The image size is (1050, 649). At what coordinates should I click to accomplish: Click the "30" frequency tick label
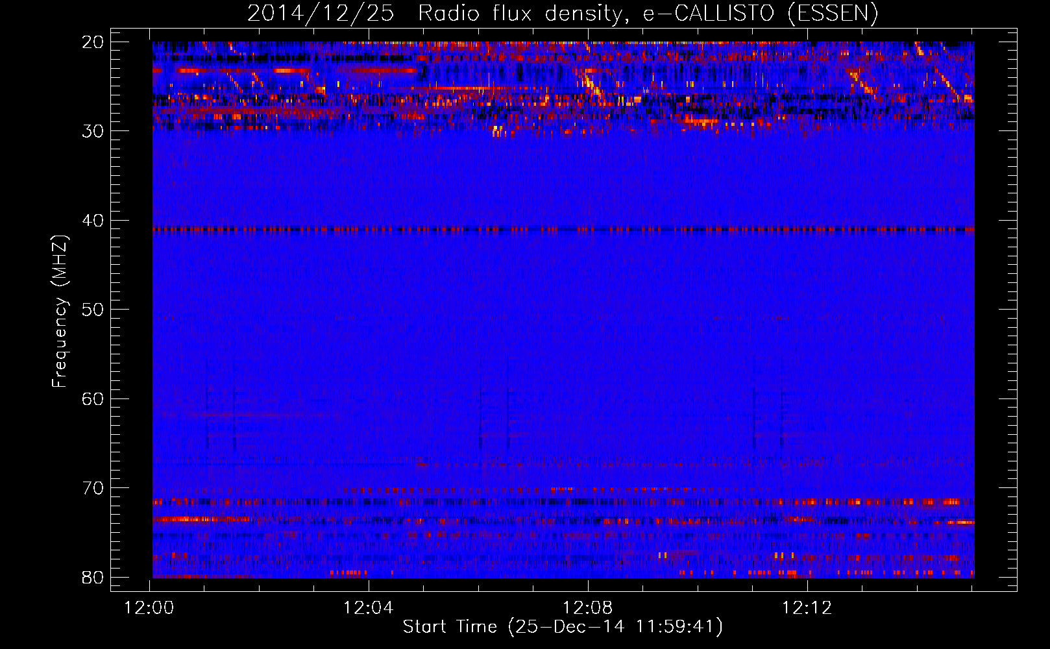pyautogui.click(x=93, y=131)
